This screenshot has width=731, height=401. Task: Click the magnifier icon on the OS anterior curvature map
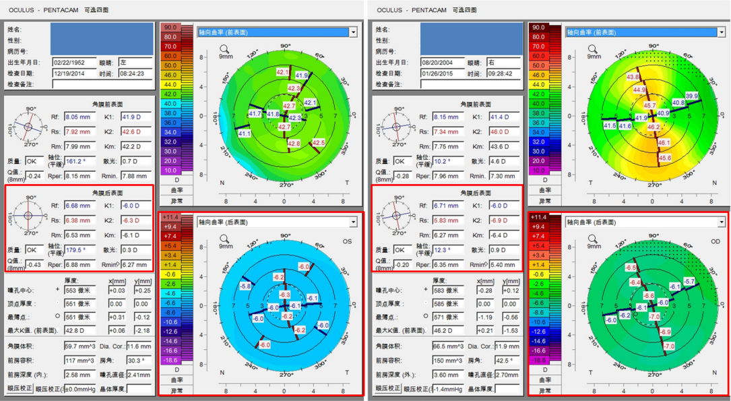pyautogui.click(x=224, y=49)
